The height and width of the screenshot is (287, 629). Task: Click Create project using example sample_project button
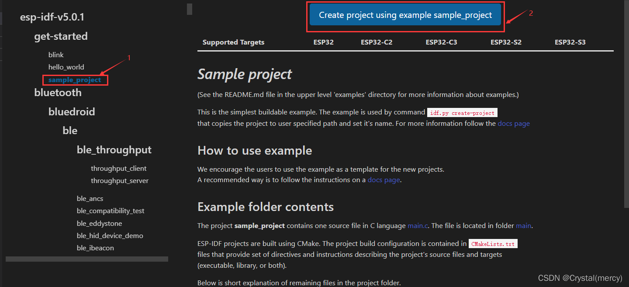(x=405, y=15)
